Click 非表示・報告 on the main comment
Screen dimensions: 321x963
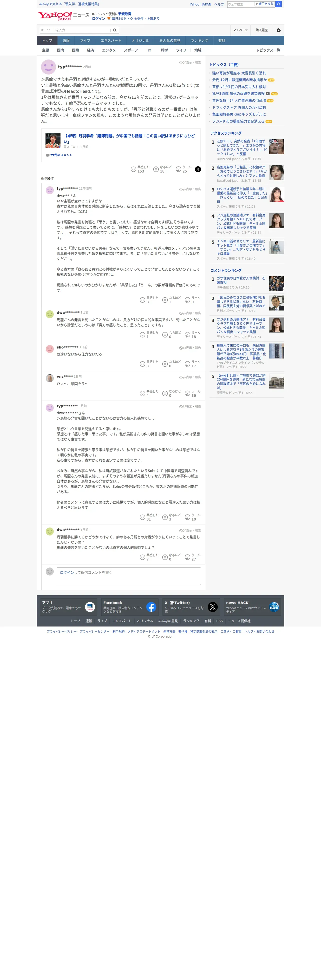pos(190,62)
